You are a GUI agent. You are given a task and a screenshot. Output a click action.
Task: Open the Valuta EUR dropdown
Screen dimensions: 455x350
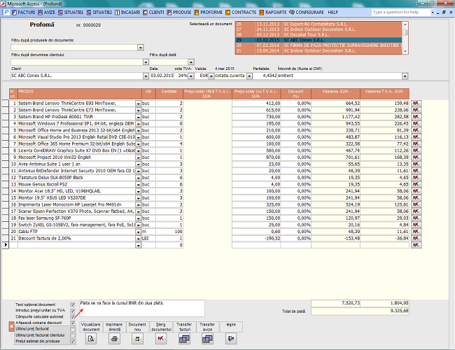211,76
